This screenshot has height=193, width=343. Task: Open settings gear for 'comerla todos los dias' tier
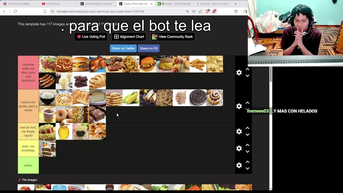click(x=239, y=73)
